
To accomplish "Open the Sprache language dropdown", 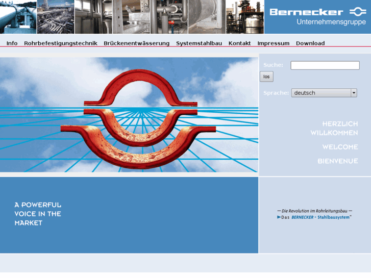I will pos(324,93).
